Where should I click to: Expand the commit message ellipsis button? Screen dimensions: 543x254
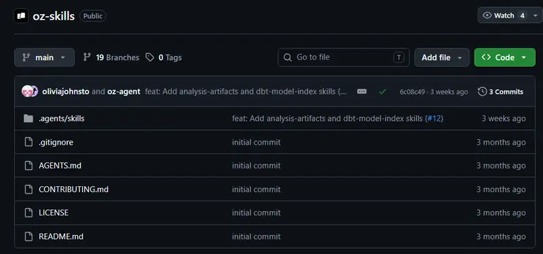[x=362, y=92]
